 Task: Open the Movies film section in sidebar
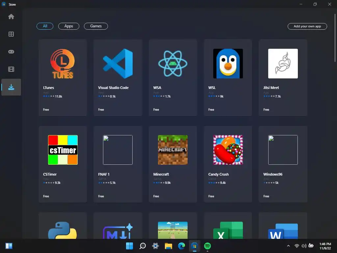point(11,69)
